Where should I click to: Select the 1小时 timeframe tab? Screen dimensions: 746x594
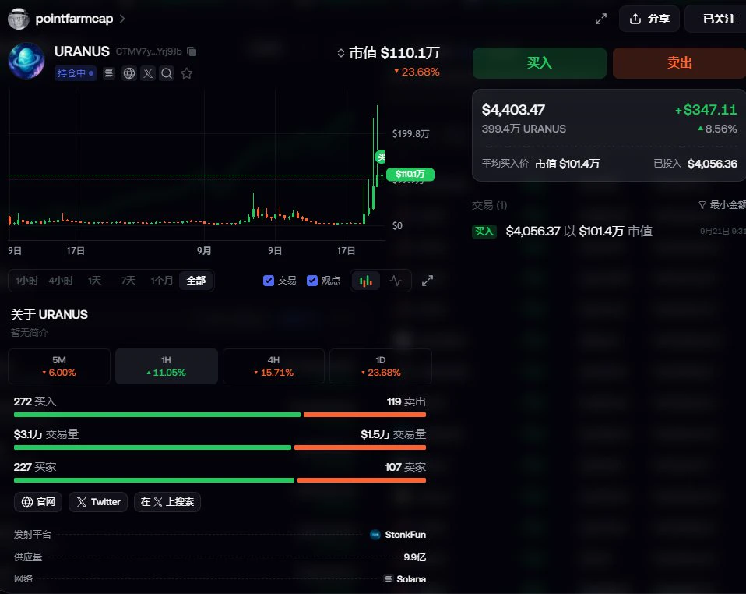(x=26, y=281)
